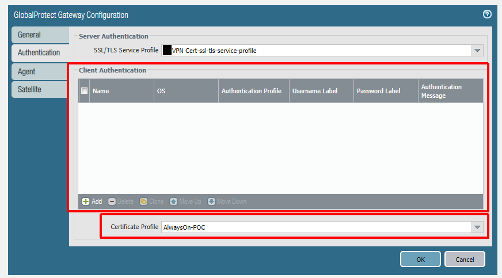This screenshot has height=278, width=502.
Task: Click the OS column header
Action: [187, 91]
